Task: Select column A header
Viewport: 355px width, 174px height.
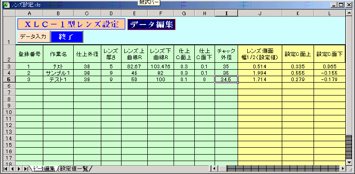Action: tap(29, 13)
